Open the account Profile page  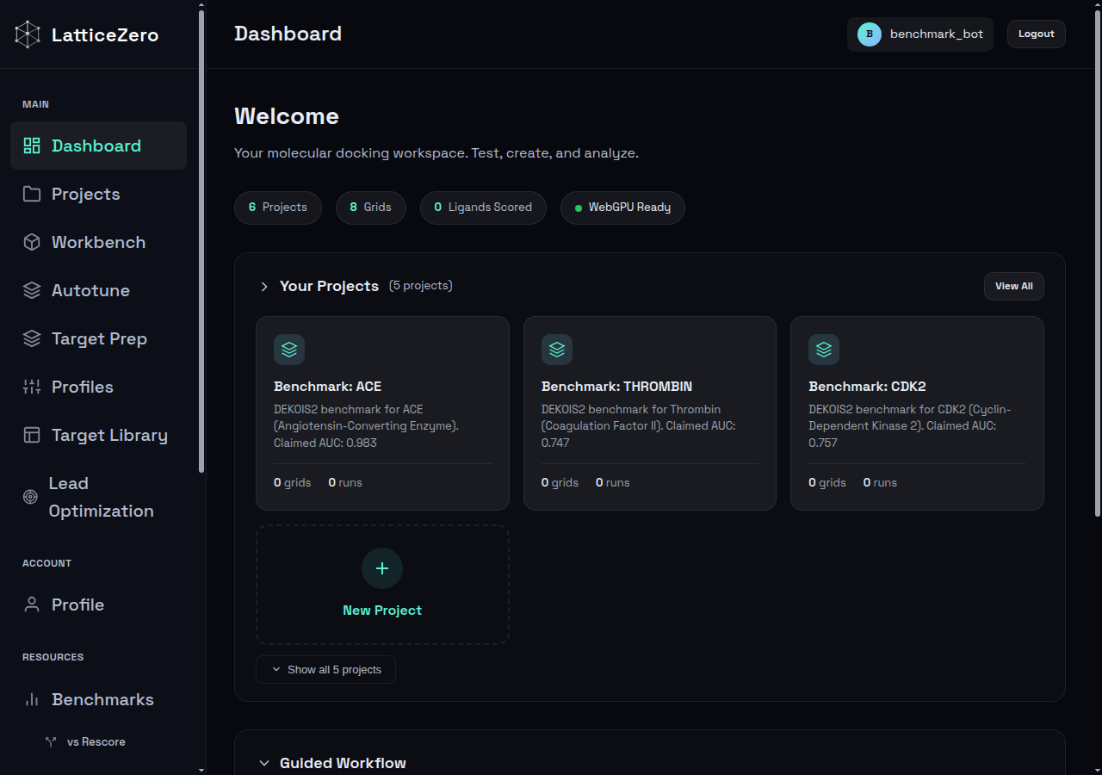tap(98, 604)
